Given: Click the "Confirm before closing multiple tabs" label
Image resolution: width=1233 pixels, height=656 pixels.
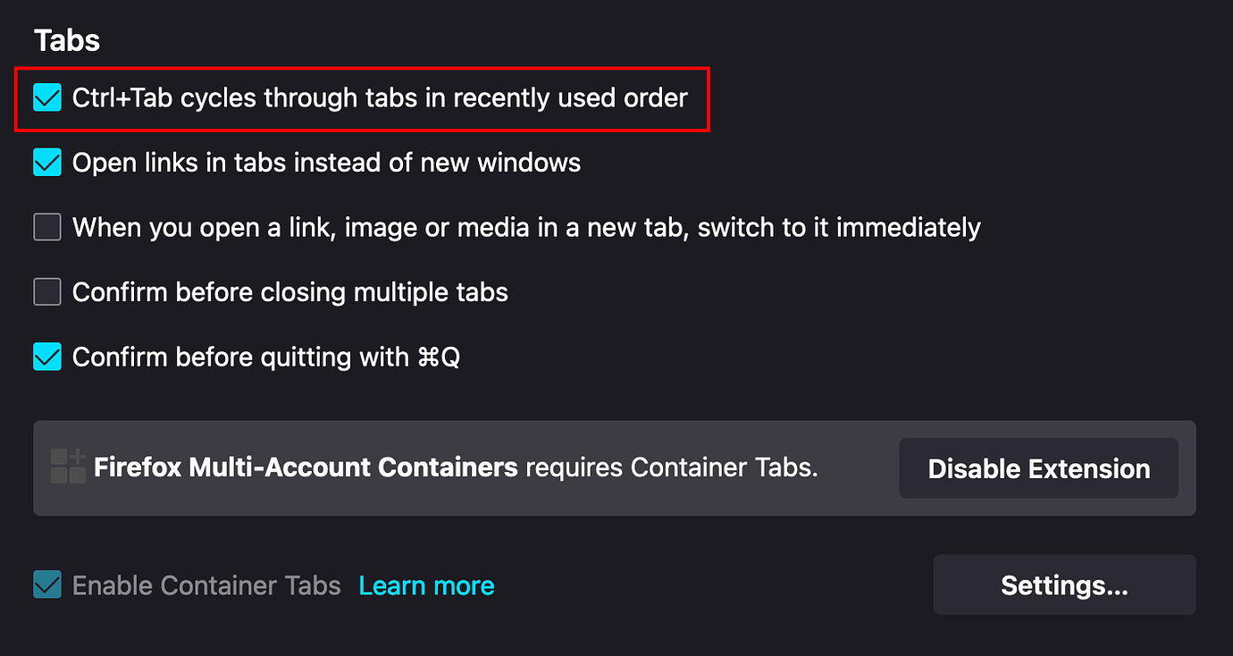Looking at the screenshot, I should click(x=290, y=291).
